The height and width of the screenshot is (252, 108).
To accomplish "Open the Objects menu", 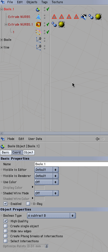I will tap(32, 2).
